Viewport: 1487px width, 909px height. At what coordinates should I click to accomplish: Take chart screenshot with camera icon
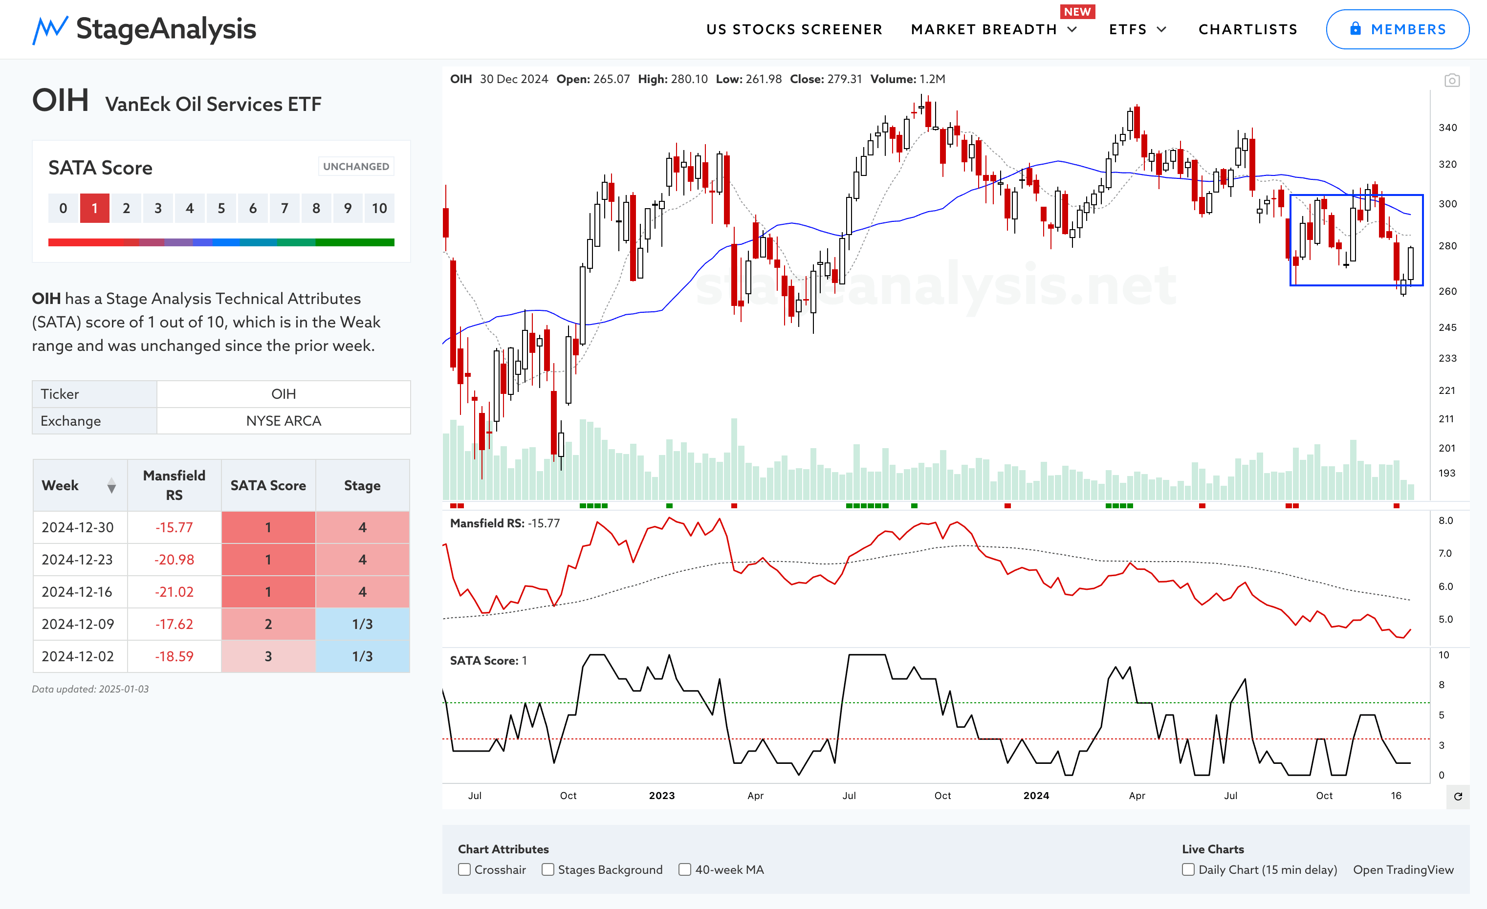pos(1452,80)
